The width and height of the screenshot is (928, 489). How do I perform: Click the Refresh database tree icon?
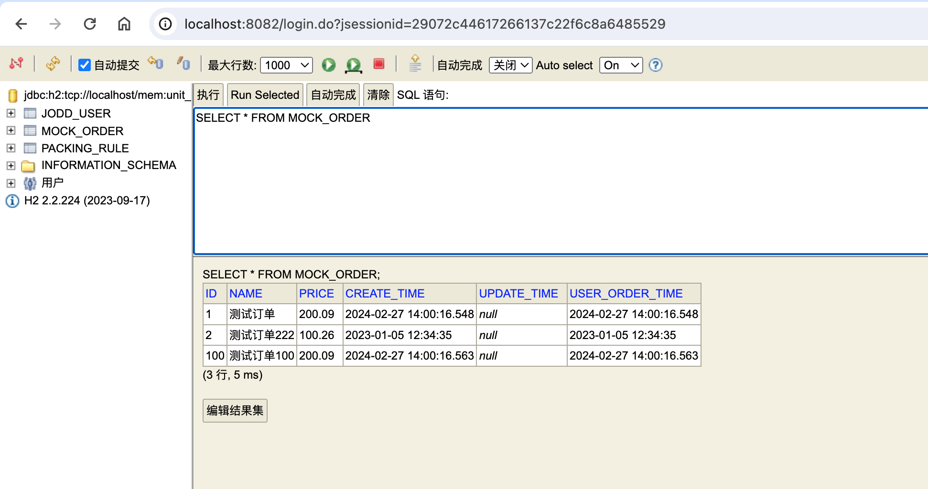click(x=53, y=64)
